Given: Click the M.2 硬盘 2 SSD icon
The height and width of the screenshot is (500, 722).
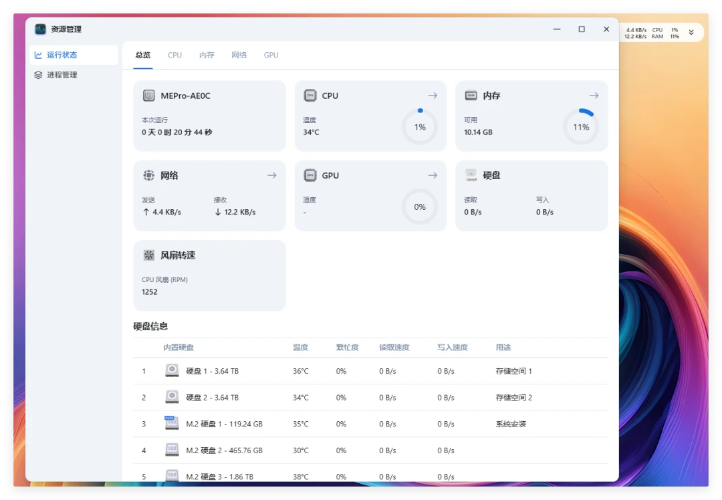Looking at the screenshot, I should 172,450.
